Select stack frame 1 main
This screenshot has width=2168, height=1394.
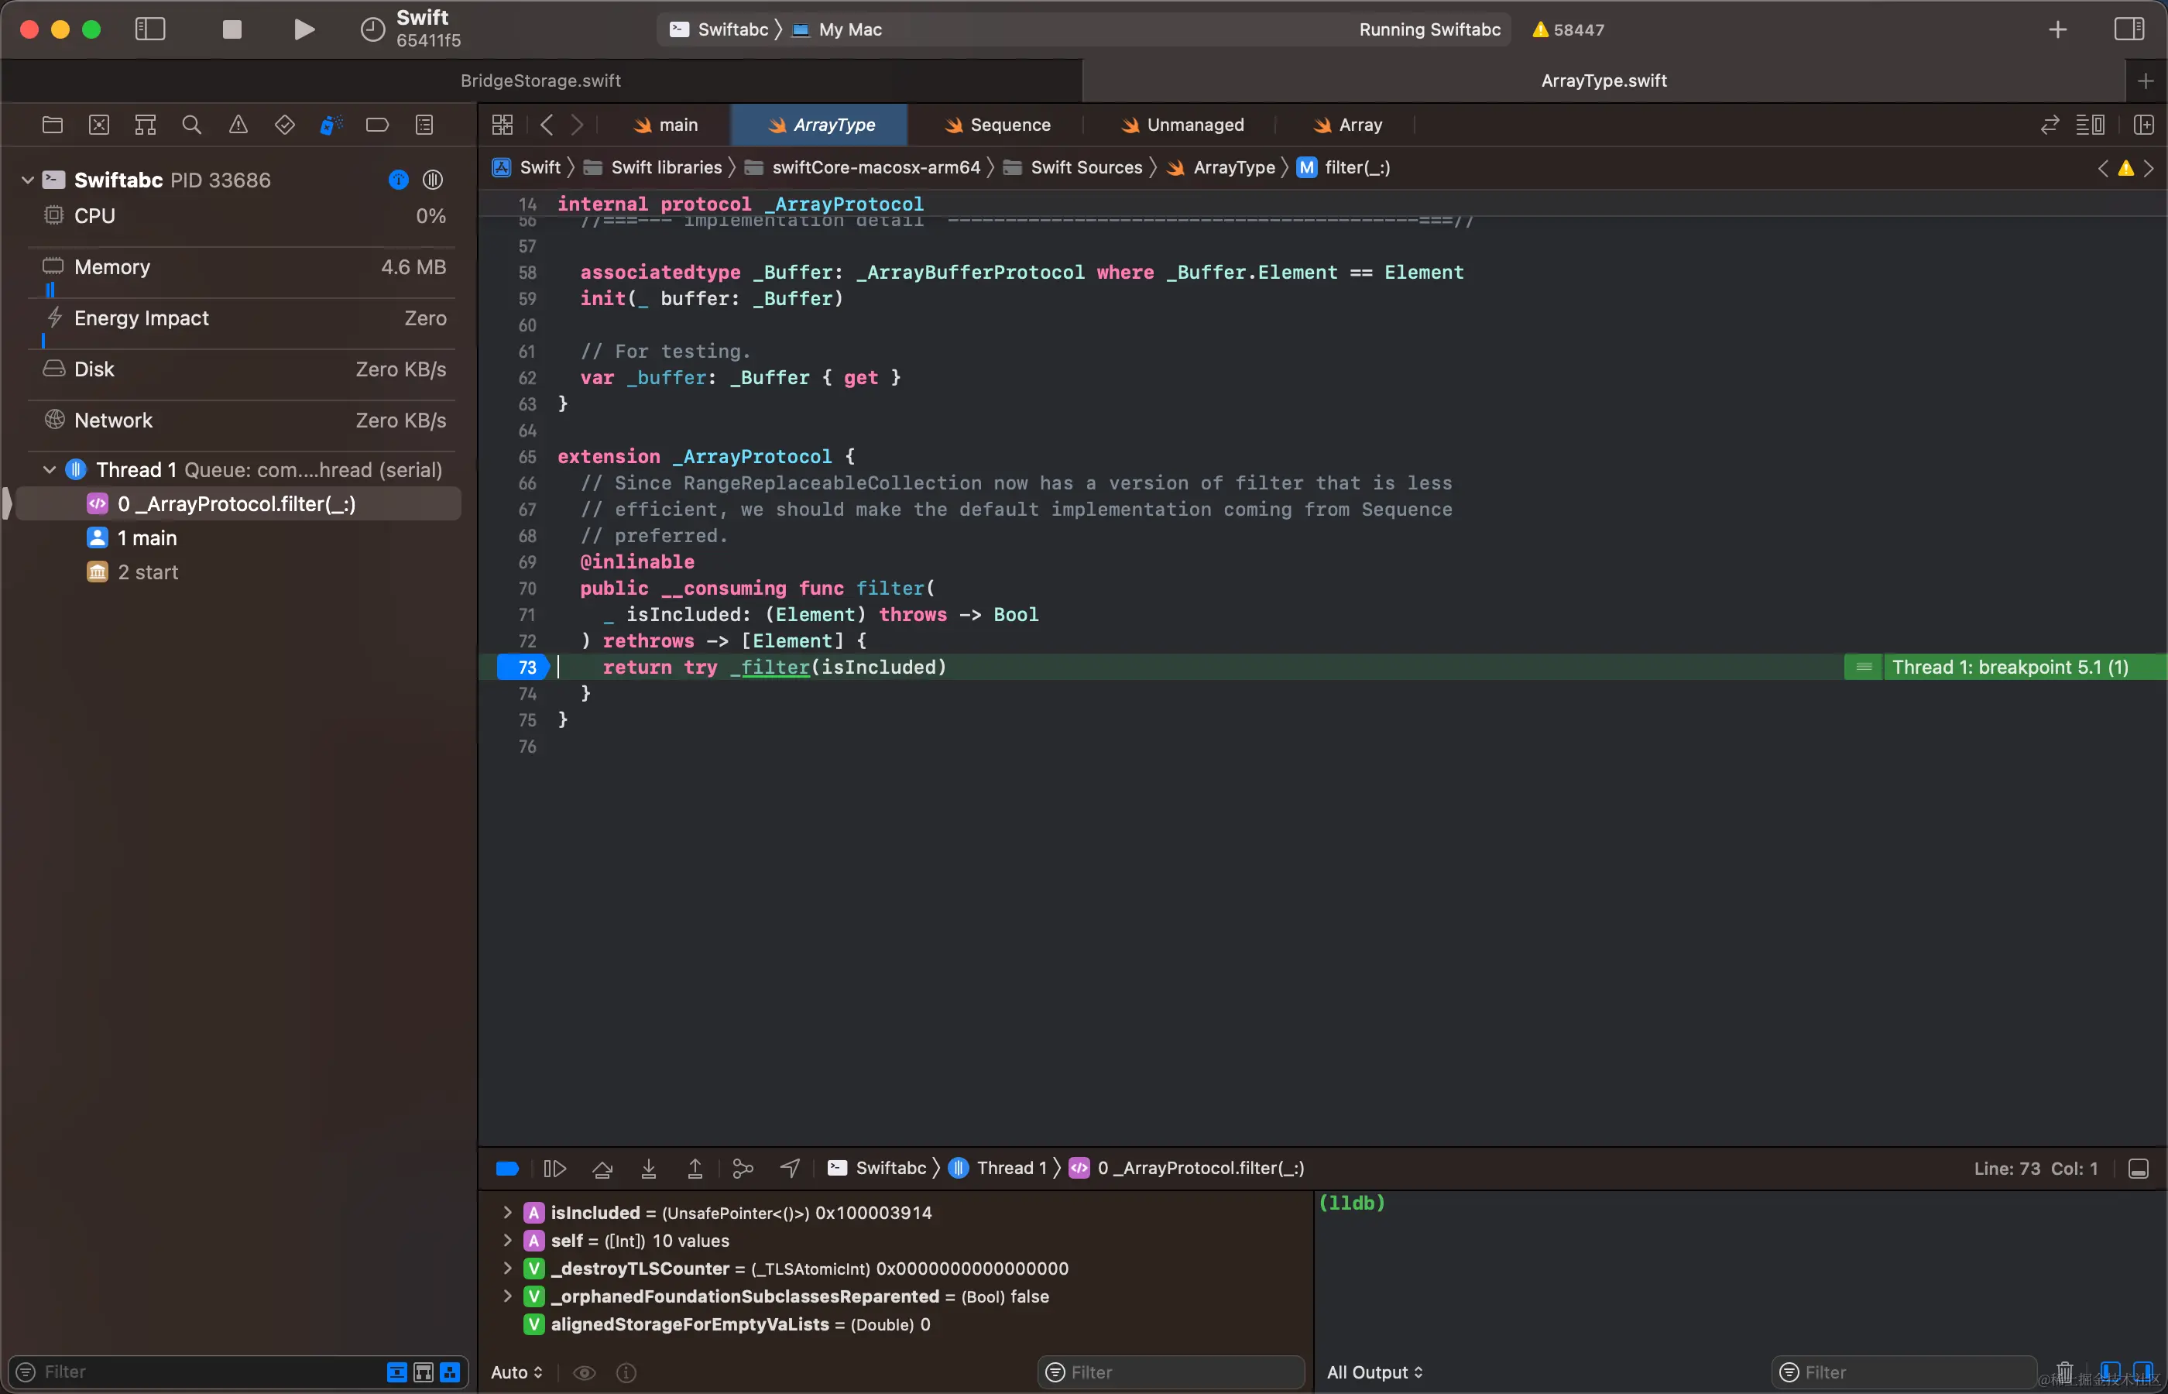(239, 538)
